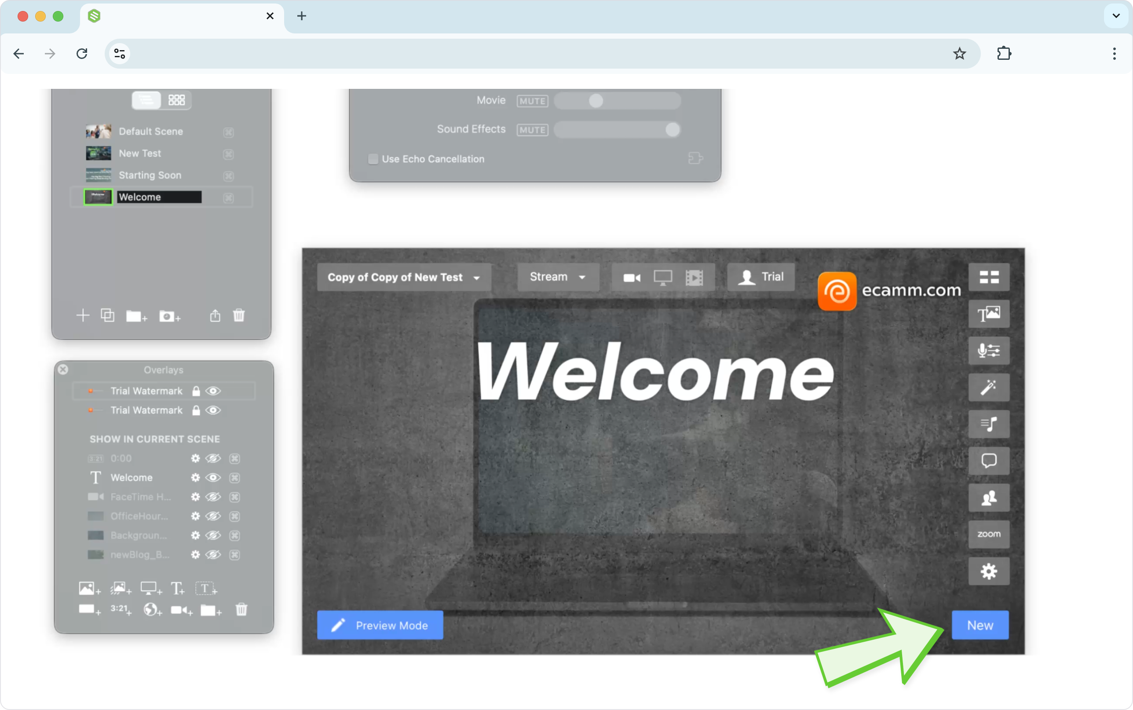The height and width of the screenshot is (710, 1133).
Task: Open the Comments speech bubble icon
Action: point(989,461)
